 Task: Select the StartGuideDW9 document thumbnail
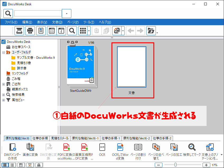[x=82, y=66]
